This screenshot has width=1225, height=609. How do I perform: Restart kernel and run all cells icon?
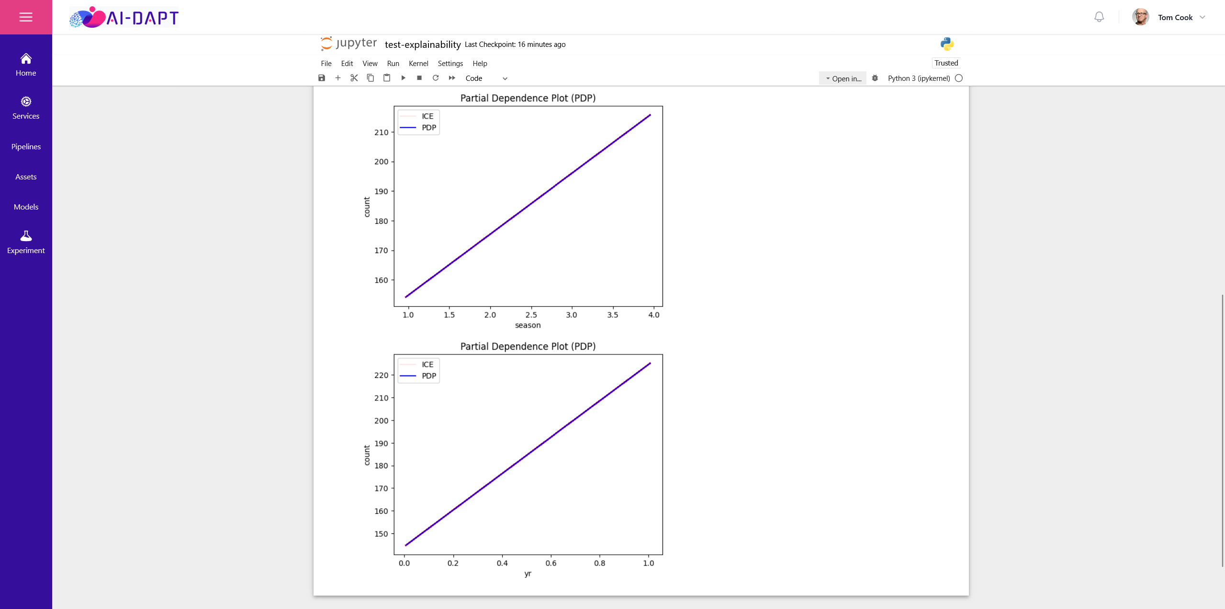pos(452,78)
